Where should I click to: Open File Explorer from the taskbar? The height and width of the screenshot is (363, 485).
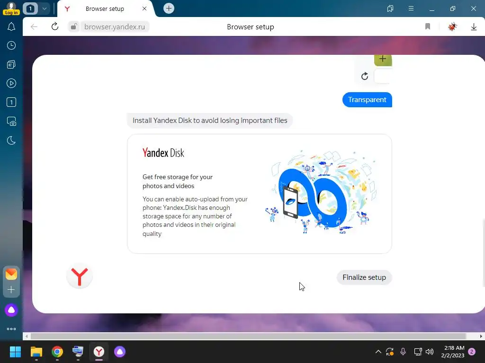point(36,352)
